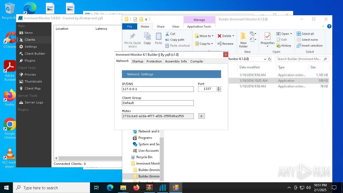The height and width of the screenshot is (193, 343).
Task: Sort files by Type column
Action: point(281,67)
